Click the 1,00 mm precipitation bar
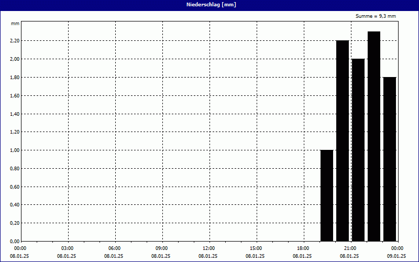The image size is (419, 262). [327, 195]
